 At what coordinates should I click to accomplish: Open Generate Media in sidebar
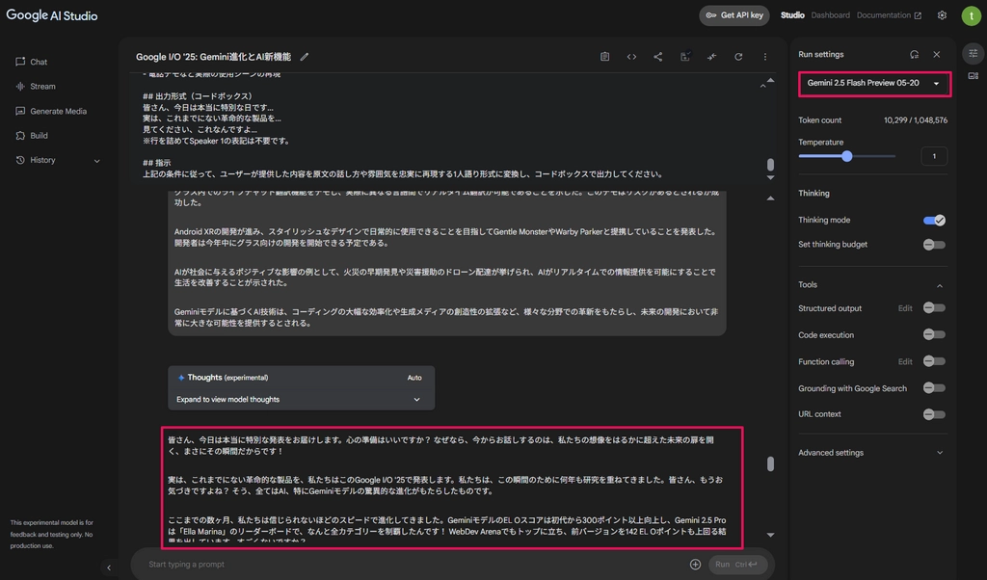coord(51,111)
